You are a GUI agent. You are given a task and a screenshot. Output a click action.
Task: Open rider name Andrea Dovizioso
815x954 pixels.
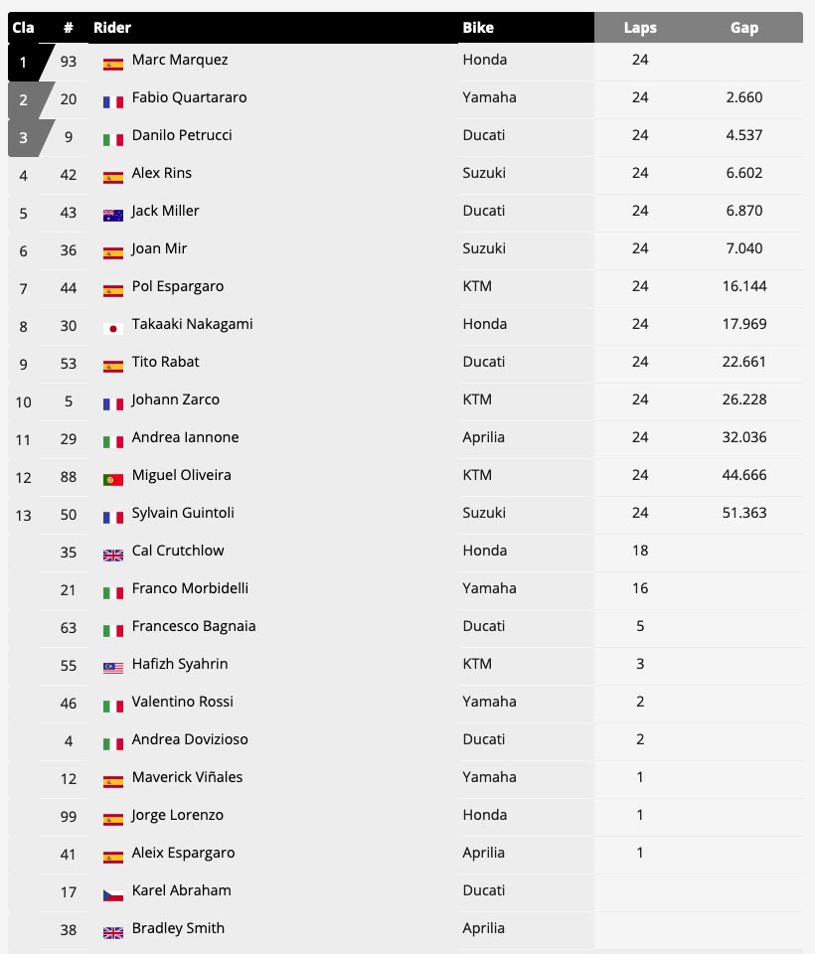pos(190,739)
